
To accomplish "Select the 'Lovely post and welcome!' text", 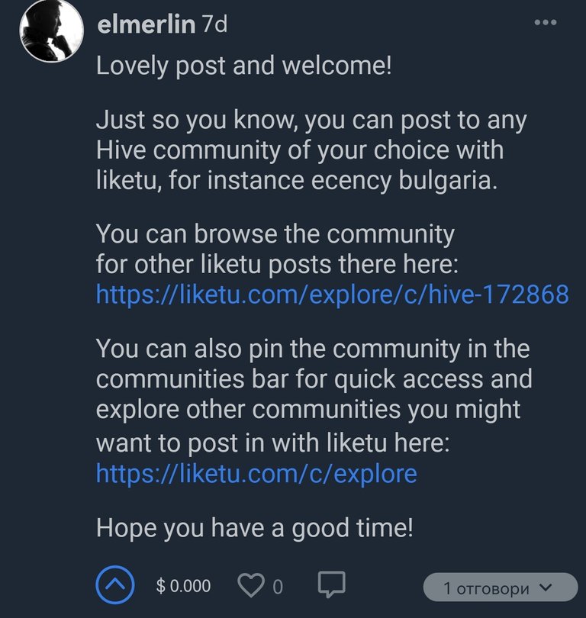I will tap(244, 66).
